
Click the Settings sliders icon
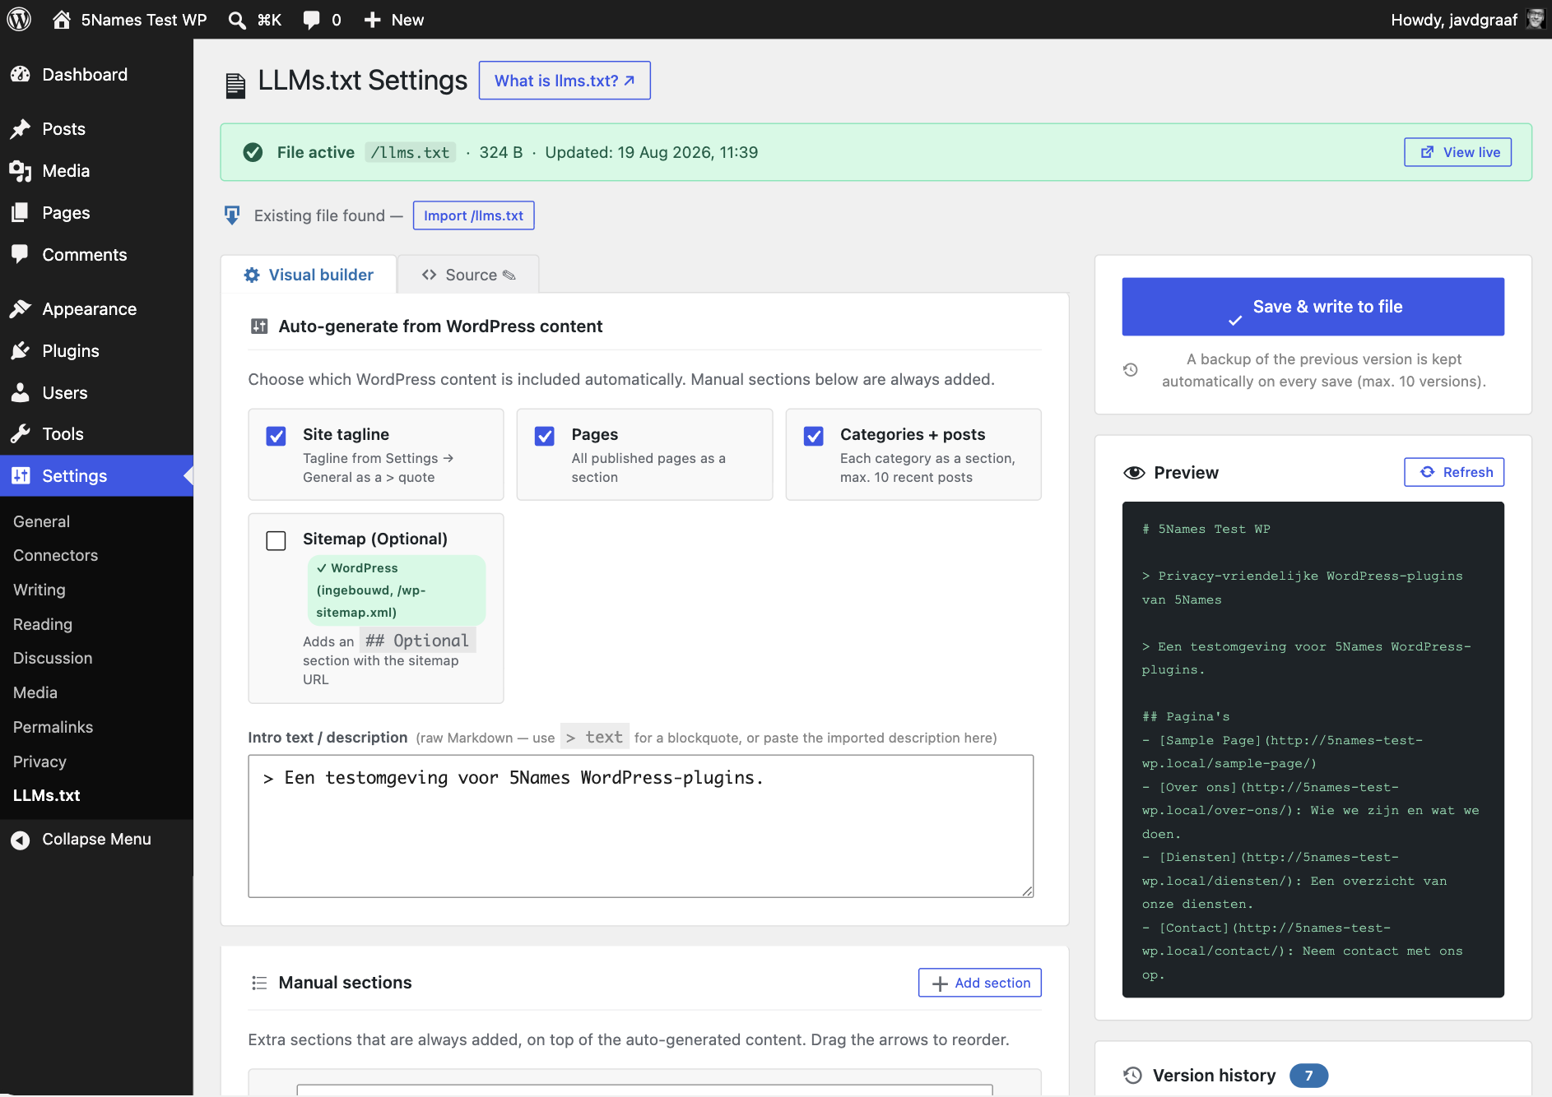tap(21, 476)
